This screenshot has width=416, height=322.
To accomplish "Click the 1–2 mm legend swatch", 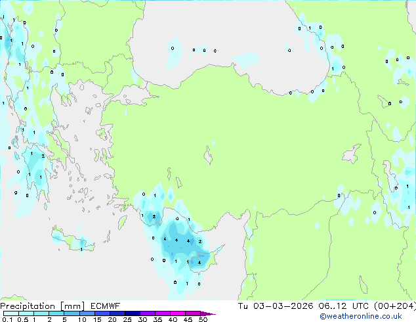I will [41, 313].
